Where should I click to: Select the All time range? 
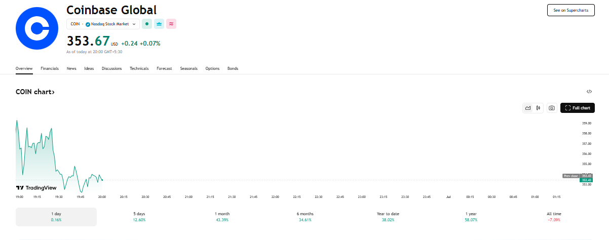[x=554, y=217]
